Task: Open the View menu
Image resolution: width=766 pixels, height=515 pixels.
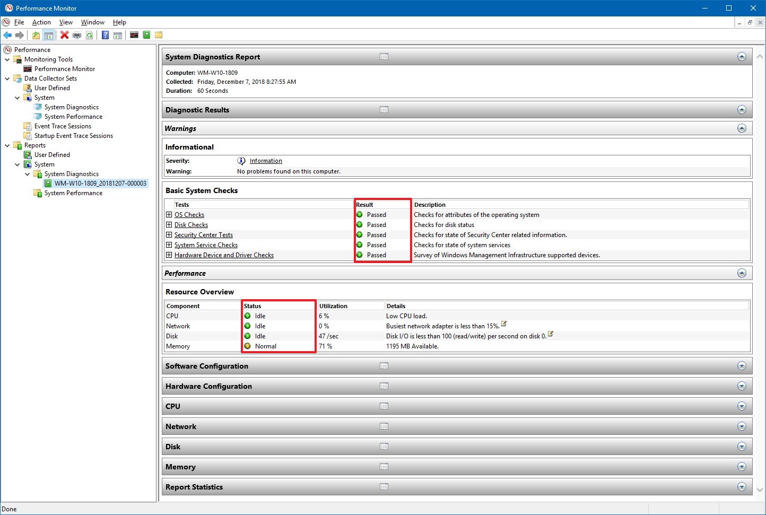Action: [66, 22]
